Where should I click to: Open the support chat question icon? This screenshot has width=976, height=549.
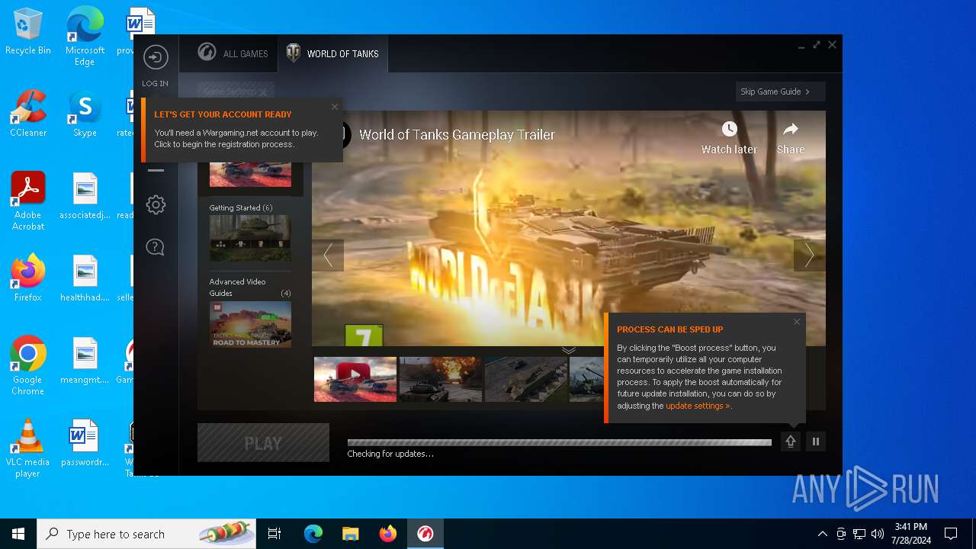point(156,247)
